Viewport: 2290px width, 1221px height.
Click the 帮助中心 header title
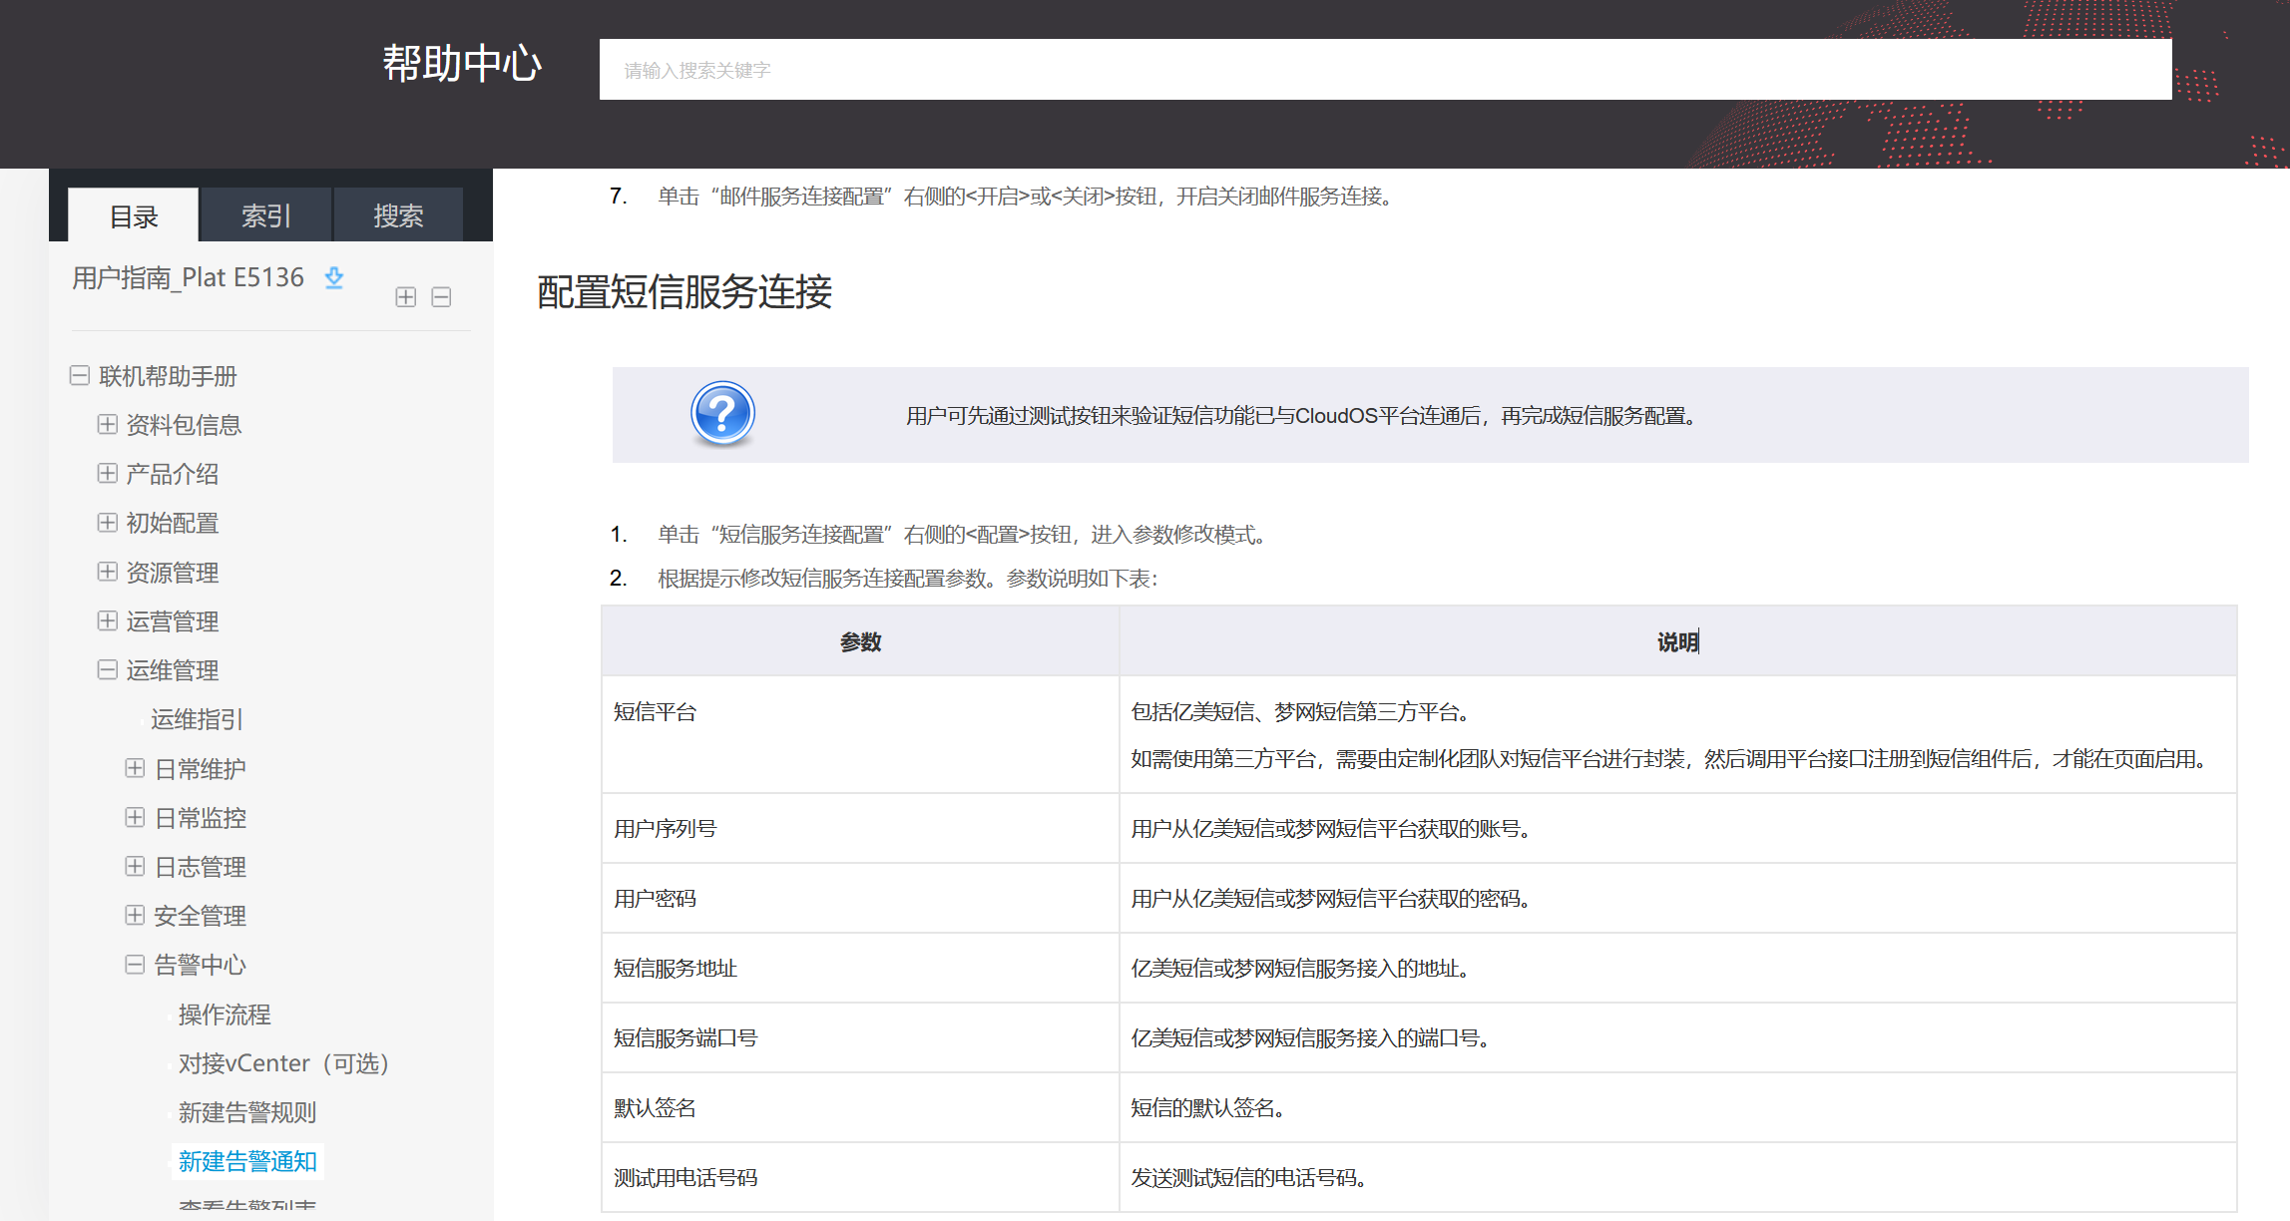click(x=462, y=64)
